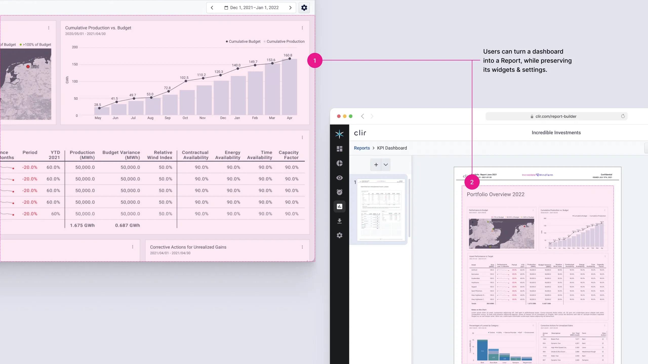Select Bard marker on map
Image resolution: width=648 pixels, height=364 pixels.
(28, 67)
